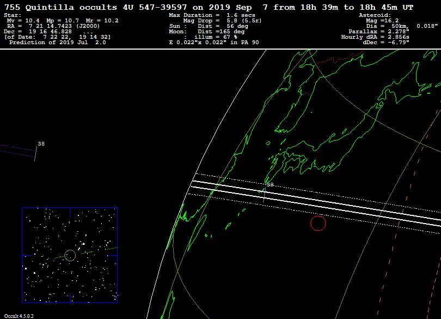441x319 pixels.
Task: Click the '[of Date: 7 22 22, 19 14 32]' line
Action: [x=58, y=37]
